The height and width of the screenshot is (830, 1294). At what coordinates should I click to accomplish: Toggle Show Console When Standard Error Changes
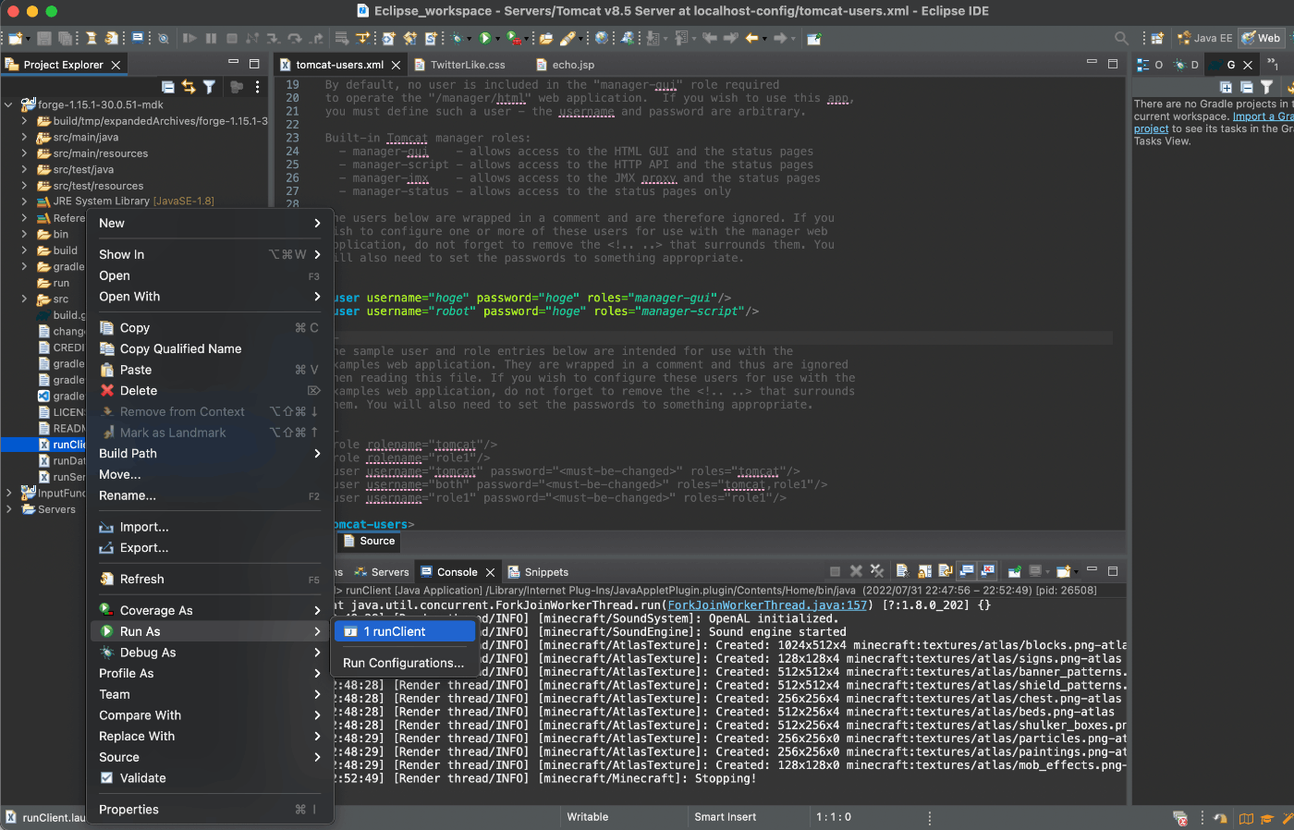(988, 571)
